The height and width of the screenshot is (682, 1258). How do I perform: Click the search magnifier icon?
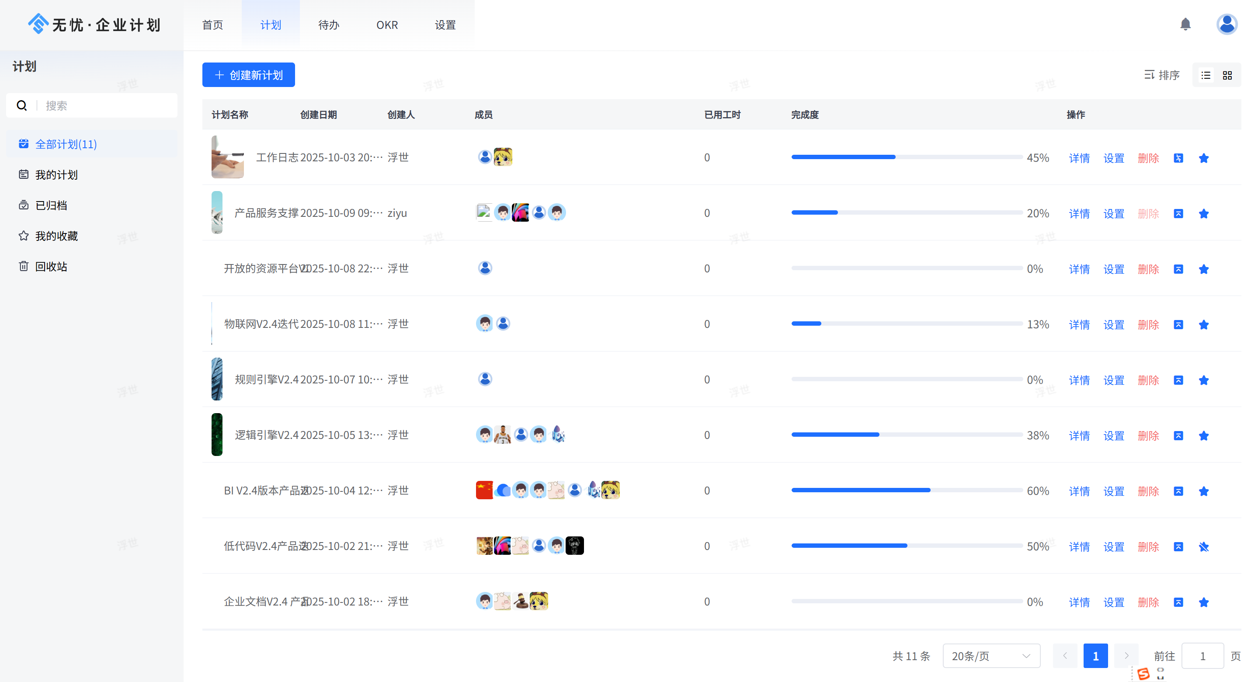(x=21, y=105)
